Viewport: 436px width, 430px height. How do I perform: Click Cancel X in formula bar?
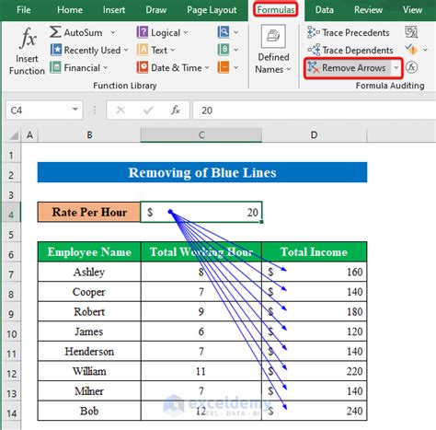(120, 110)
